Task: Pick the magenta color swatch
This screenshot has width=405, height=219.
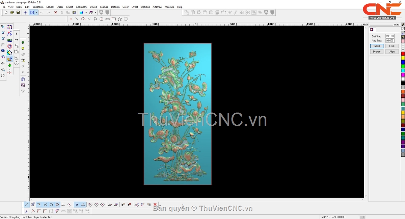Action: point(403,75)
